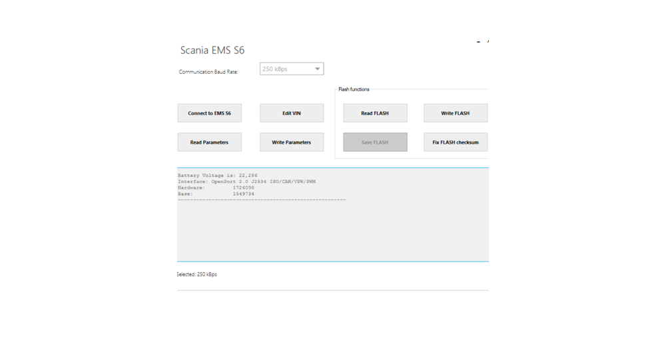Run Fix FLASH checksum
The image size is (666, 348).
click(x=456, y=142)
